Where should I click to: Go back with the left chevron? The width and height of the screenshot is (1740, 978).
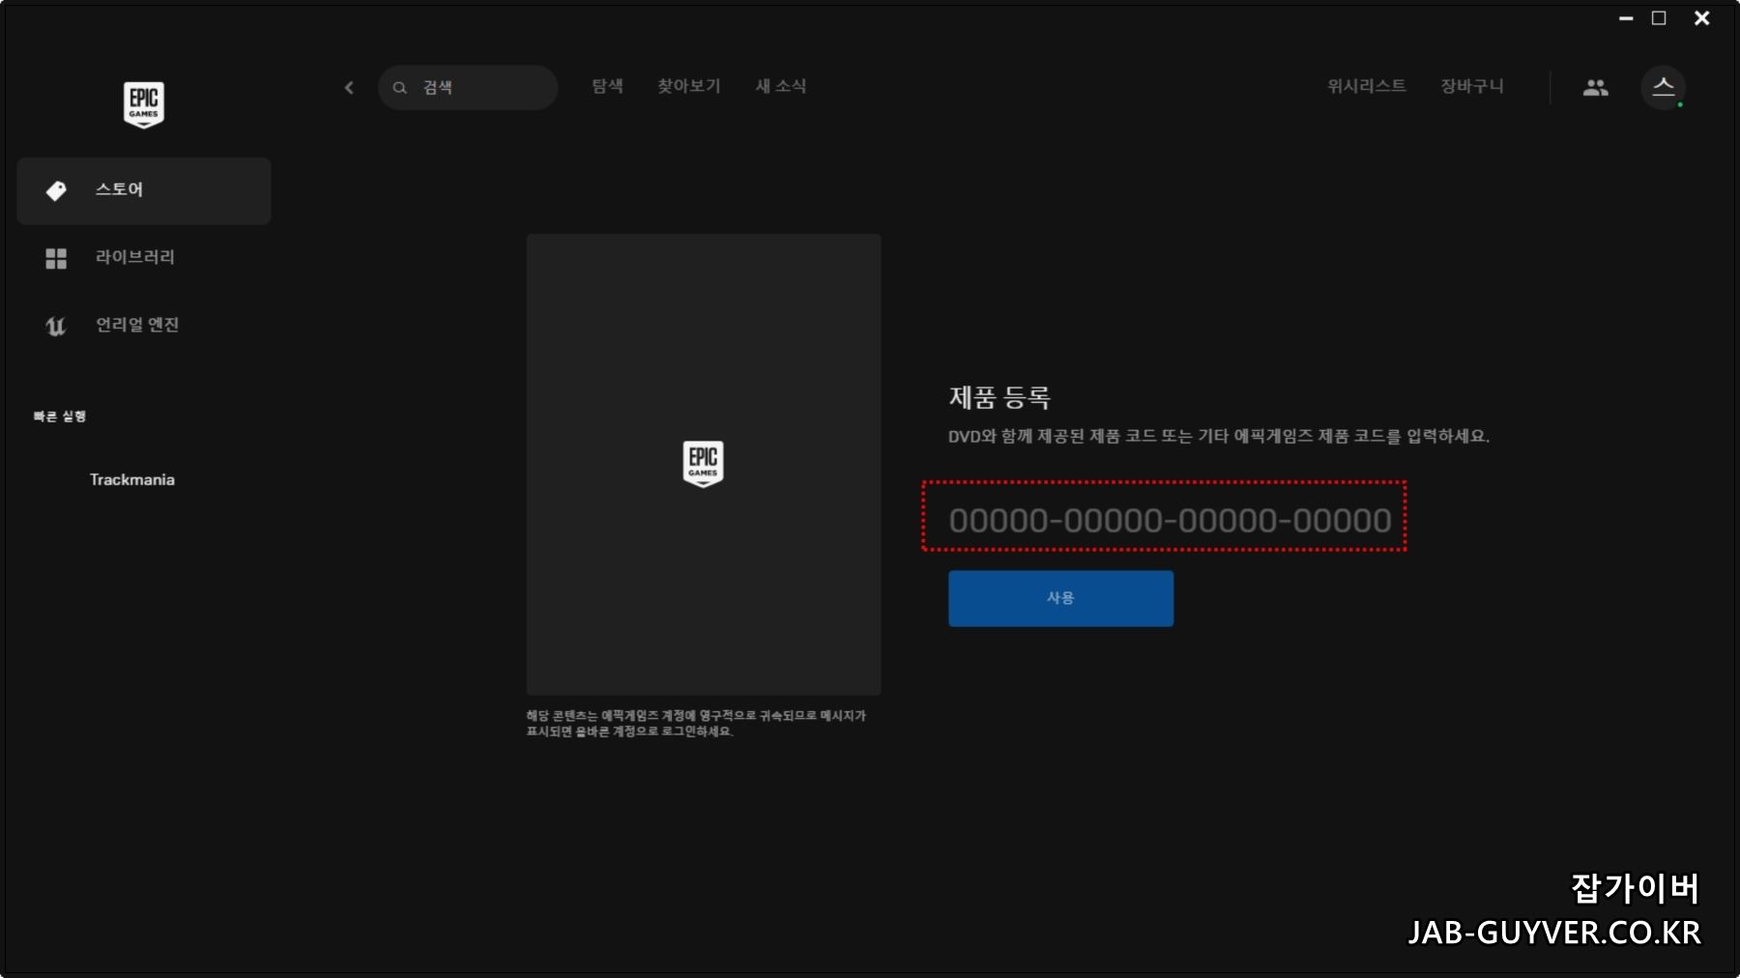[x=349, y=88]
